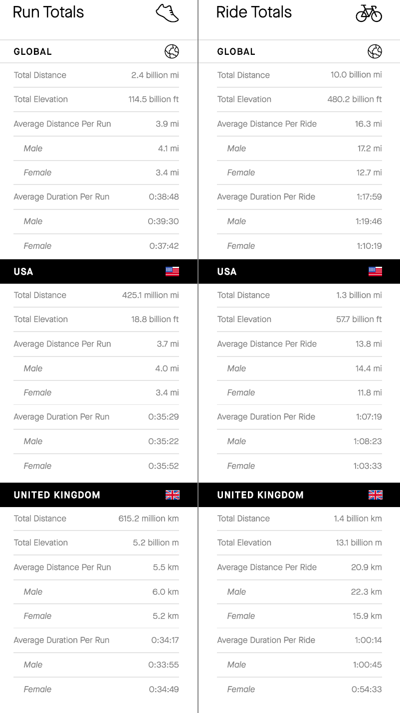Click the GLOBAL label in Run Totals
Image resolution: width=400 pixels, height=713 pixels.
(32, 51)
